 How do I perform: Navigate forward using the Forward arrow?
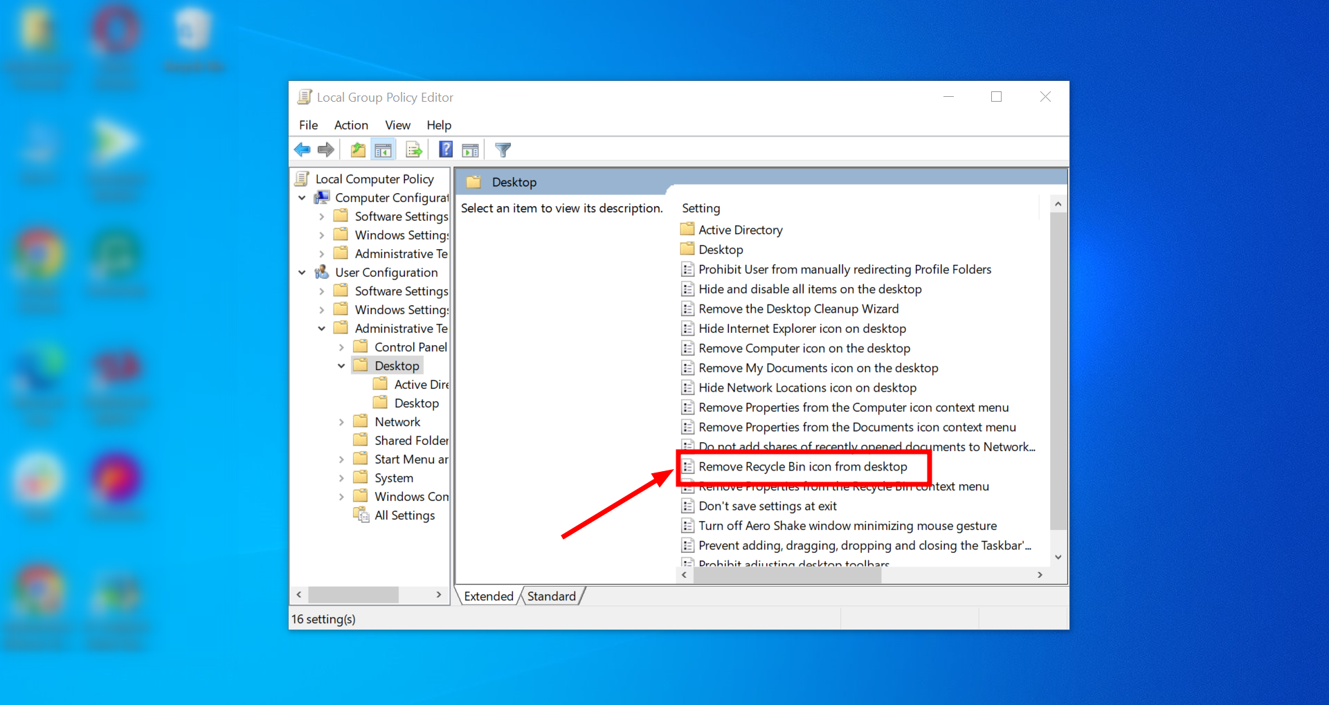pyautogui.click(x=326, y=149)
